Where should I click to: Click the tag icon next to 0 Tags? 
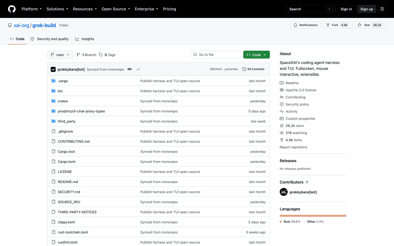pos(101,55)
